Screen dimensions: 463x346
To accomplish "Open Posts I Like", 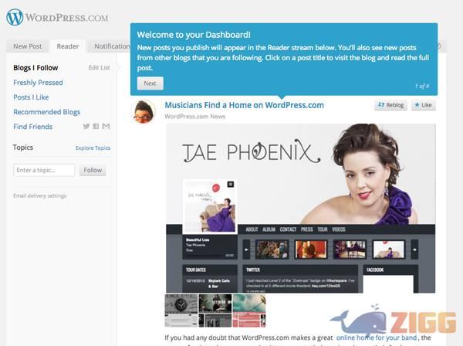I will pos(31,97).
